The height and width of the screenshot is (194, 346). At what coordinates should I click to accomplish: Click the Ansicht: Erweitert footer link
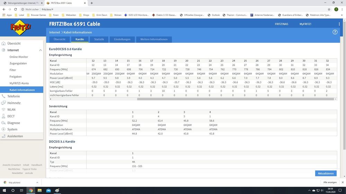[x=12, y=165]
